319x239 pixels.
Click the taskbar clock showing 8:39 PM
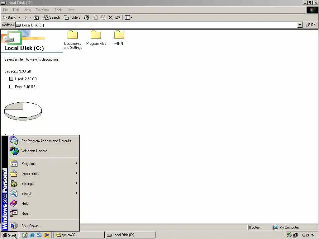click(x=308, y=235)
